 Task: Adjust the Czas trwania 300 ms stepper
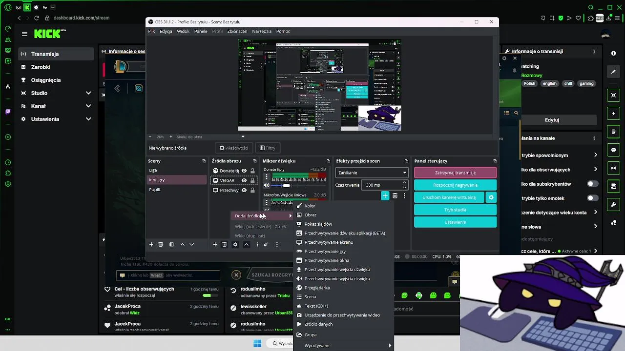[x=404, y=185]
